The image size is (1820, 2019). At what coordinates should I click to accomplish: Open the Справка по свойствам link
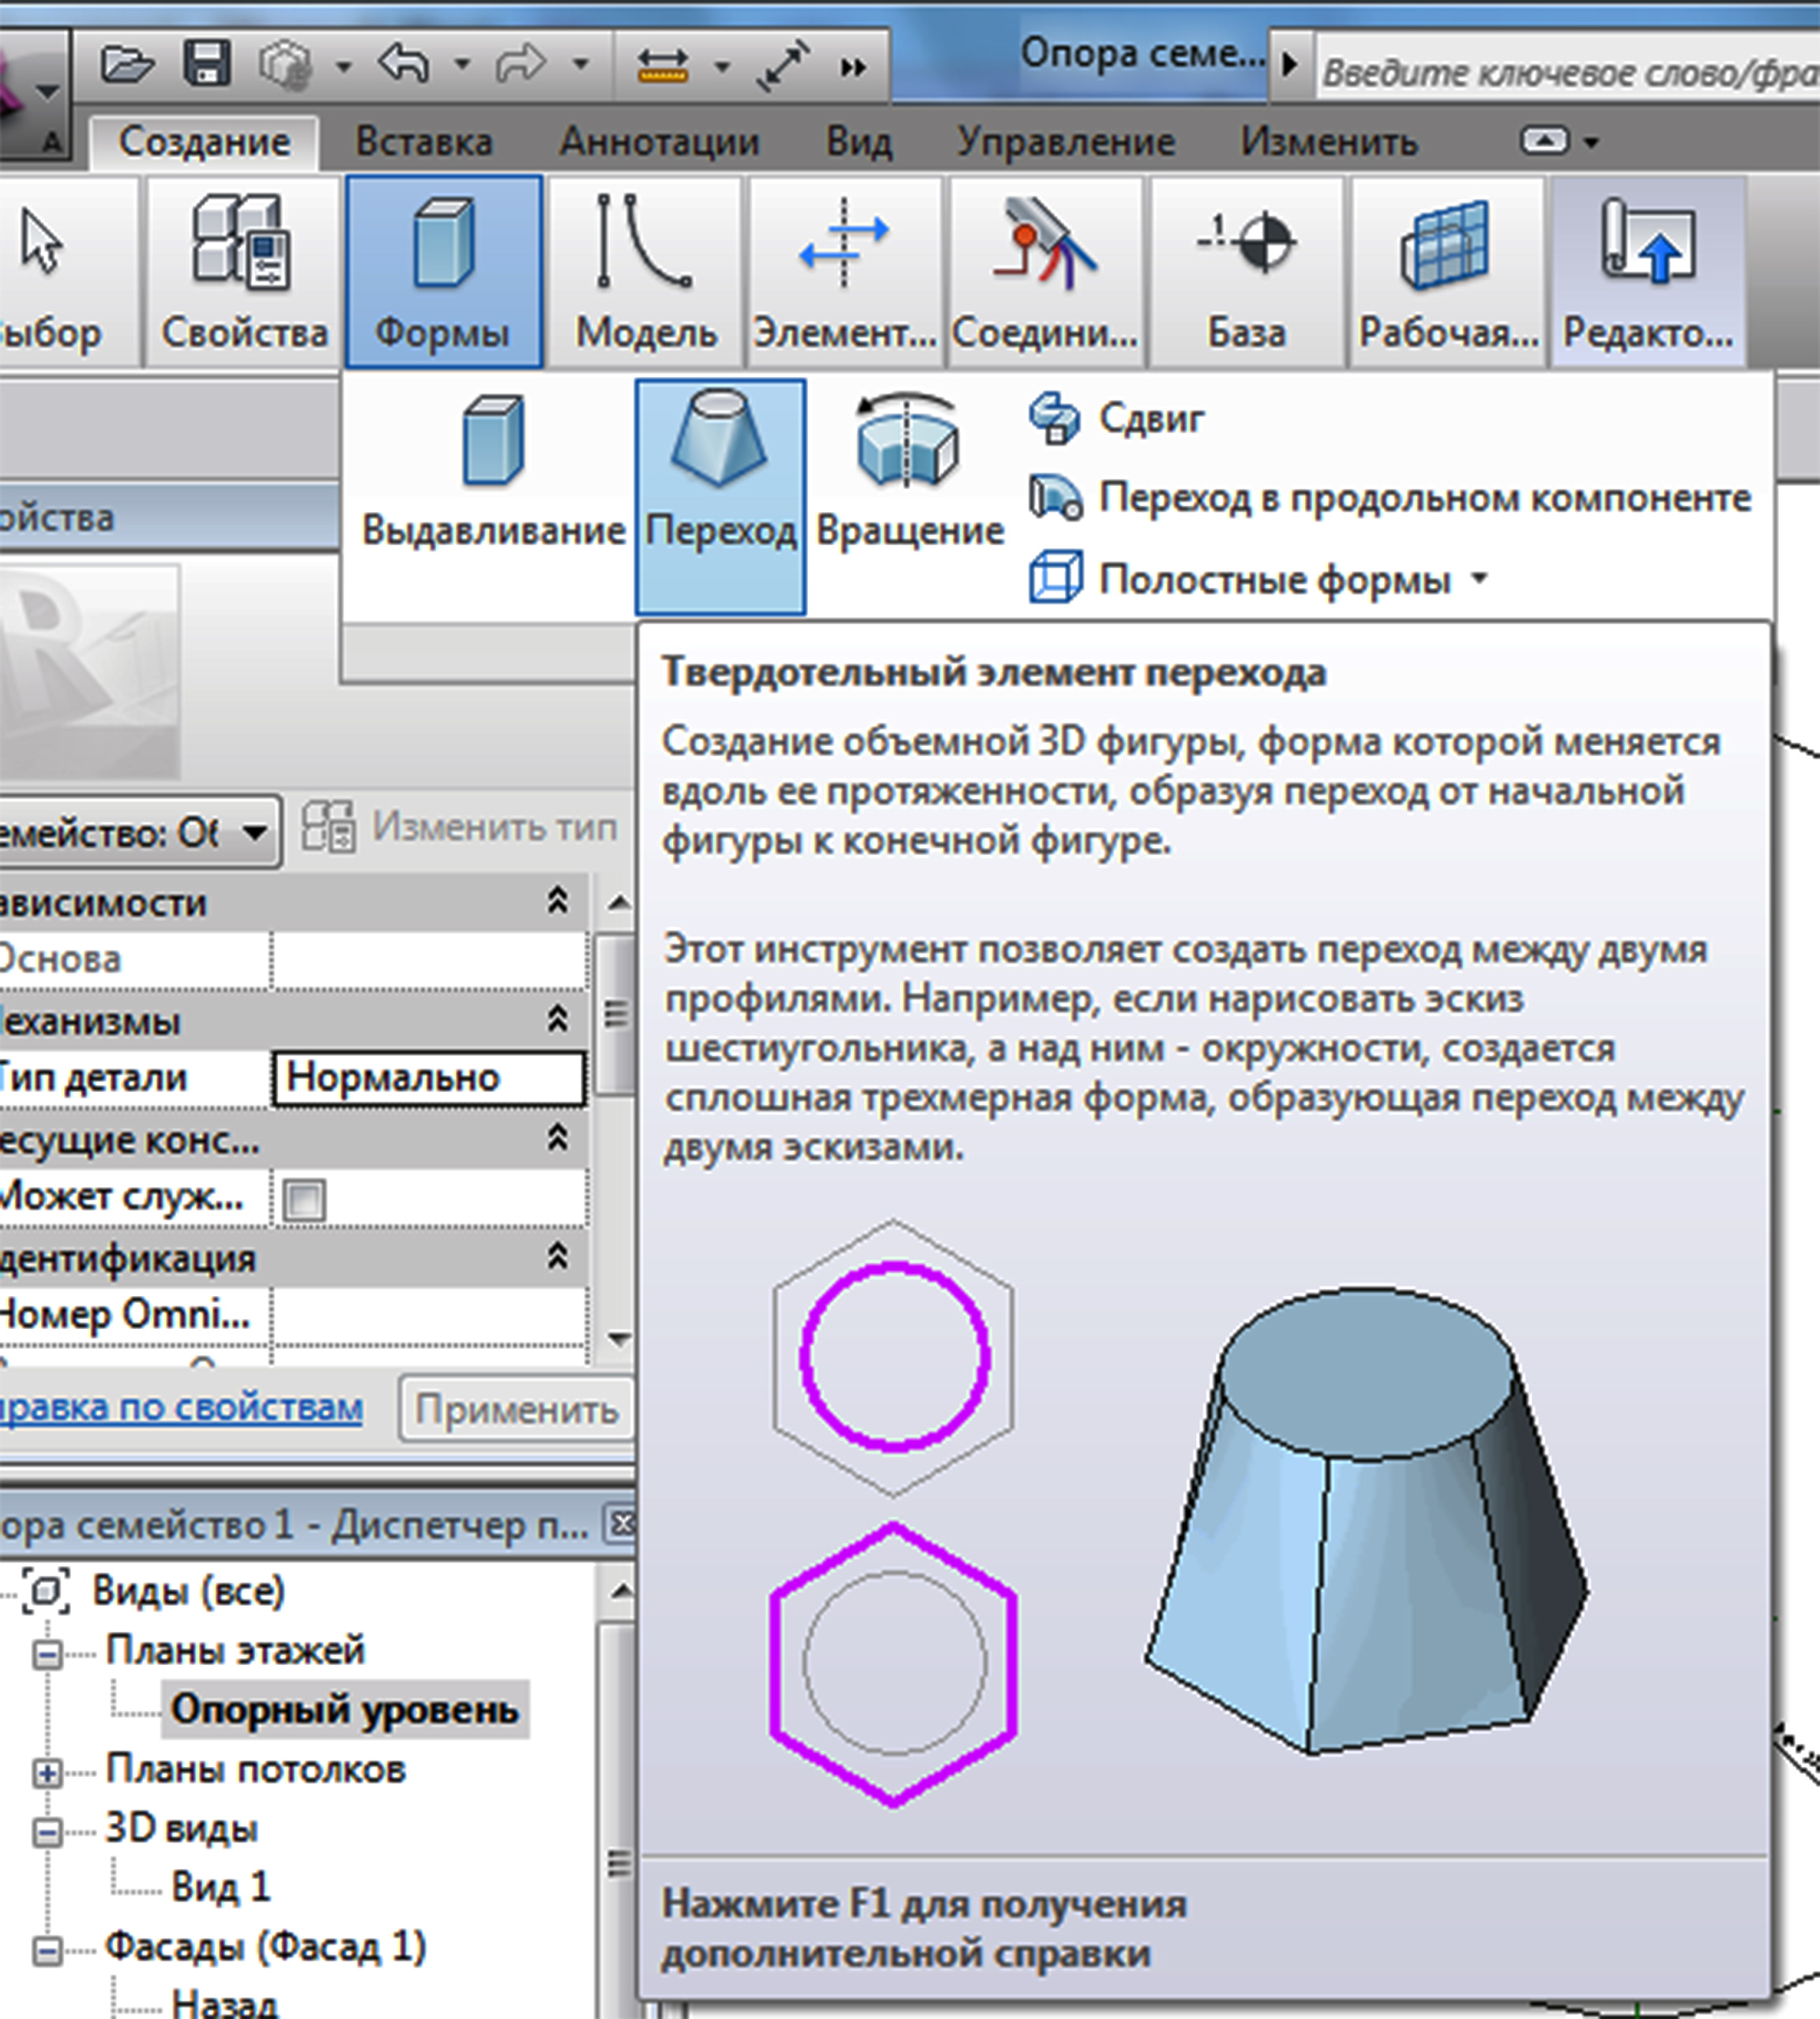click(180, 1407)
